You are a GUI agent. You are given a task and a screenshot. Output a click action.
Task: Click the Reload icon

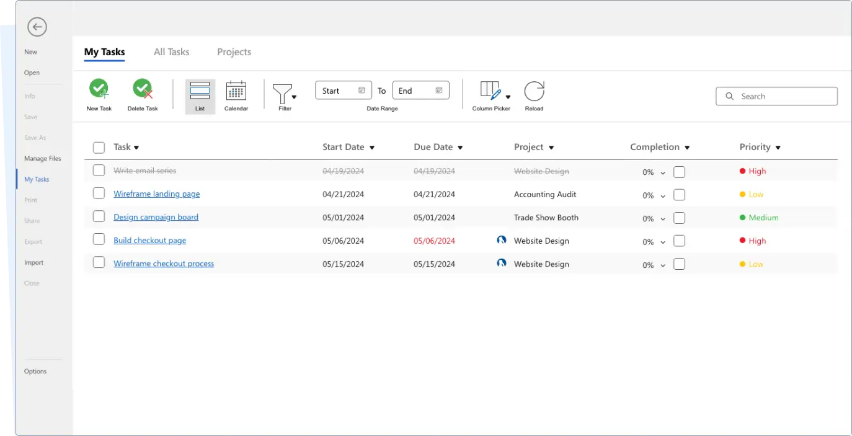tap(534, 91)
